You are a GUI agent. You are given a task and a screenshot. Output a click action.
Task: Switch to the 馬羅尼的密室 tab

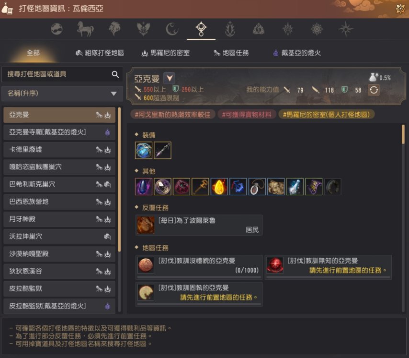pyautogui.click(x=165, y=53)
